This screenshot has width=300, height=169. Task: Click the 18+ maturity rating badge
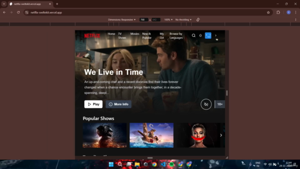click(x=220, y=104)
